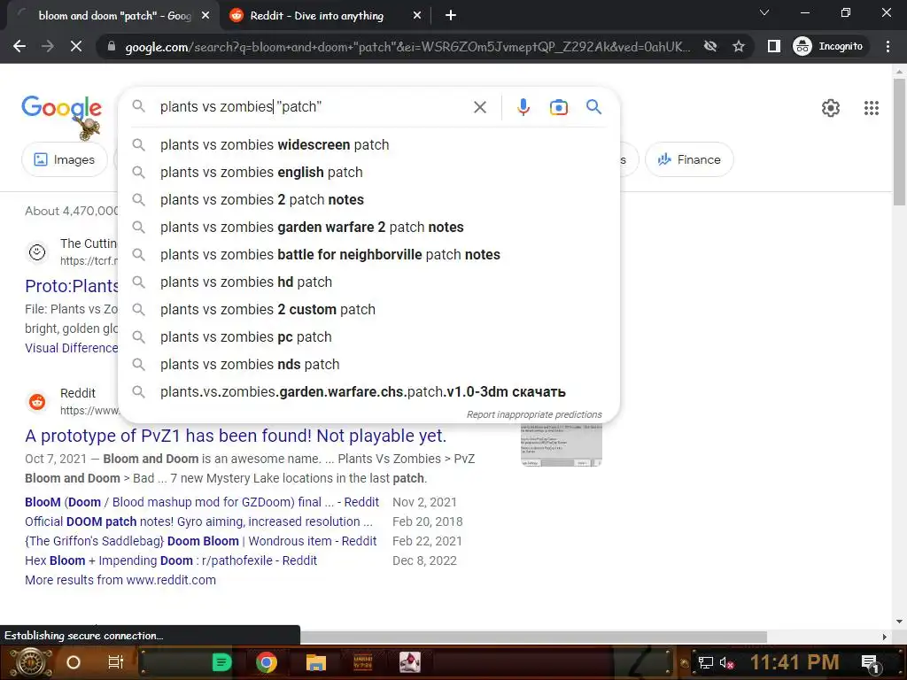This screenshot has height=680, width=907.
Task: Open the notification center icon
Action: pyautogui.click(x=870, y=663)
